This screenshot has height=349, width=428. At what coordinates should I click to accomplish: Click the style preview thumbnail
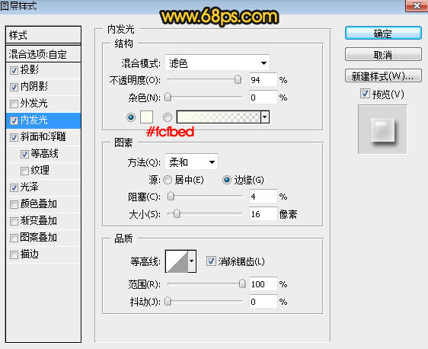[383, 130]
